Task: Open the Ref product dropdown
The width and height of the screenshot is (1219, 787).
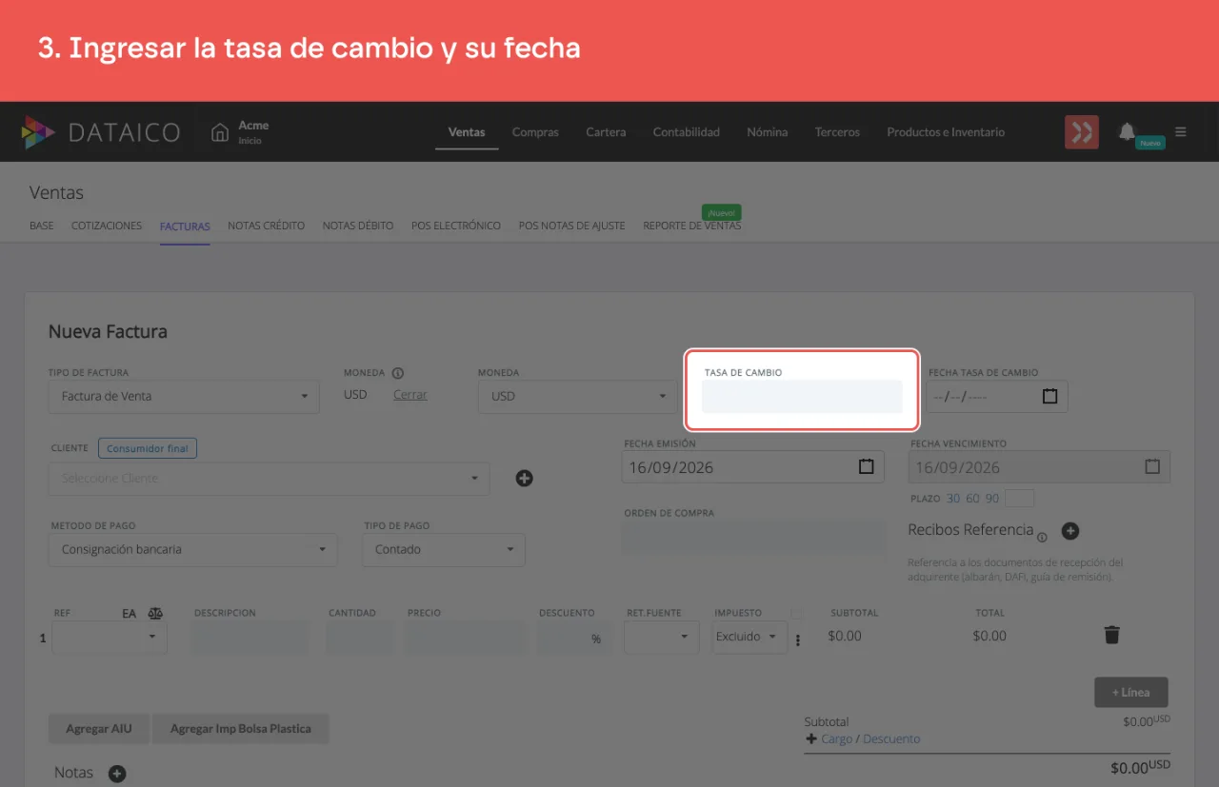Action: click(x=110, y=637)
